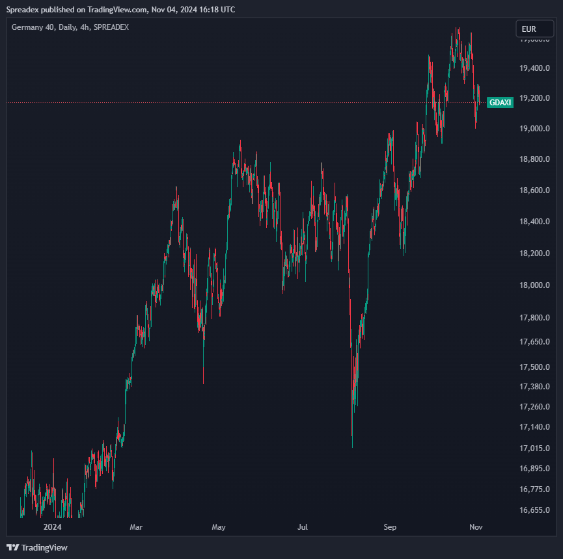The image size is (563, 559).
Task: Click the 18,800.0 price axis label
Action: [534, 159]
